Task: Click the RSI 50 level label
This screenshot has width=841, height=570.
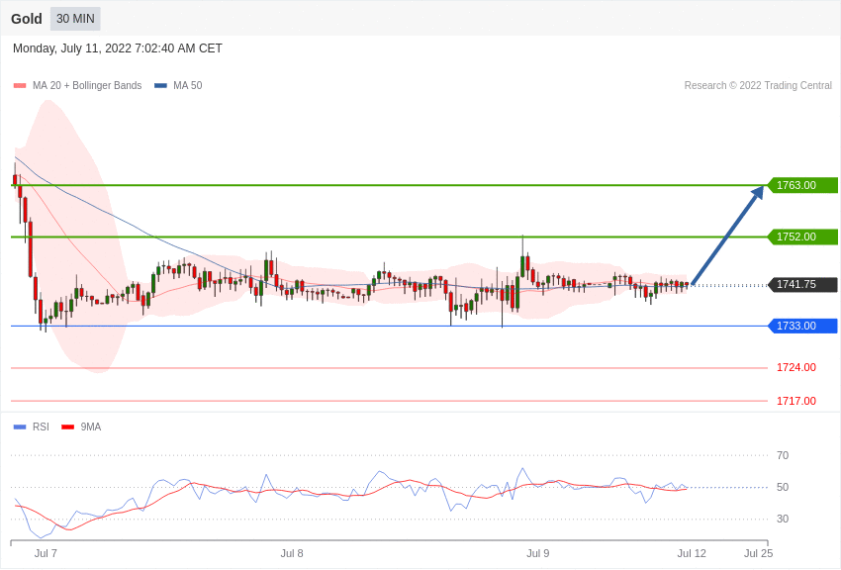Action: coord(783,487)
